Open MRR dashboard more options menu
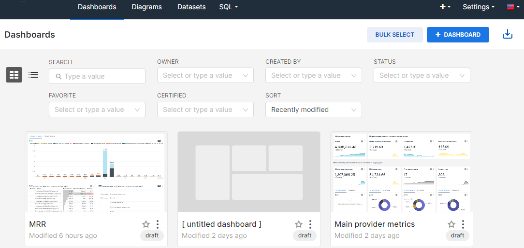Image resolution: width=524 pixels, height=248 pixels. pos(158,224)
